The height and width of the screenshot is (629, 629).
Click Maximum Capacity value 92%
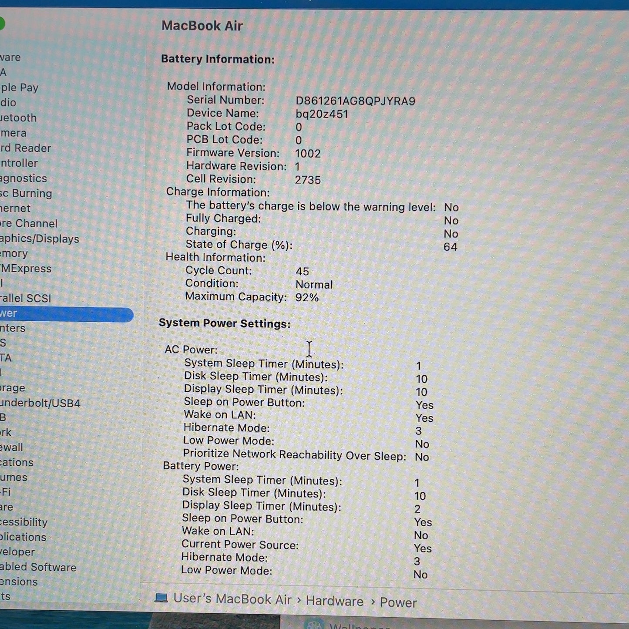click(307, 298)
